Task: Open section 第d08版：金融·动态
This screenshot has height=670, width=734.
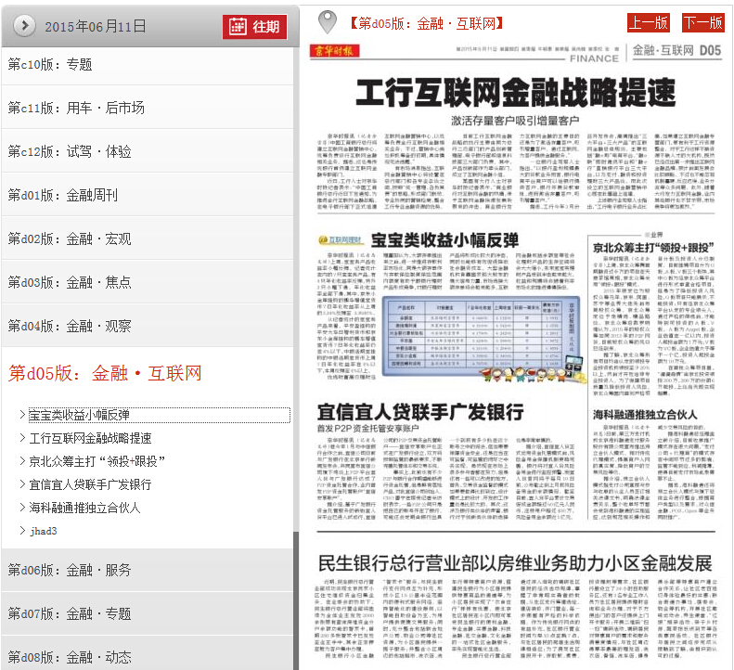Action: coord(148,655)
